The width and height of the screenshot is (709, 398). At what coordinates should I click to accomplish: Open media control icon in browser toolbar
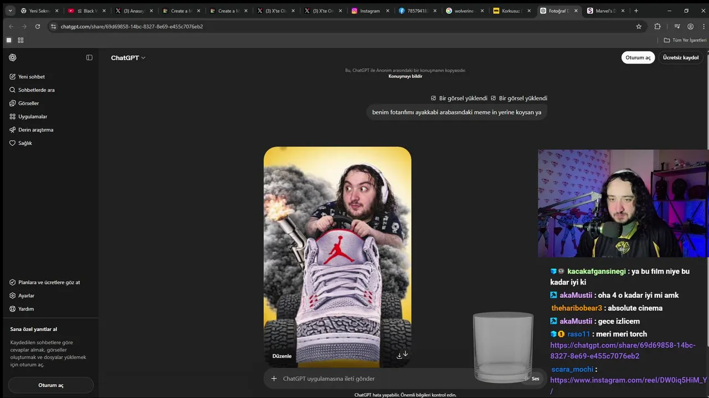pyautogui.click(x=677, y=27)
